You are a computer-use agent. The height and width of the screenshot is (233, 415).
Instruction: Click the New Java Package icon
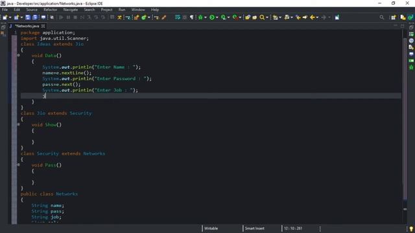(137, 17)
